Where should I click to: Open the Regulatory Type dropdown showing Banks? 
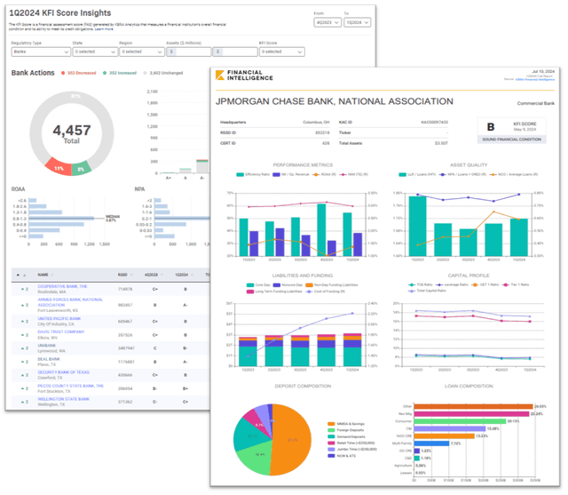click(41, 52)
